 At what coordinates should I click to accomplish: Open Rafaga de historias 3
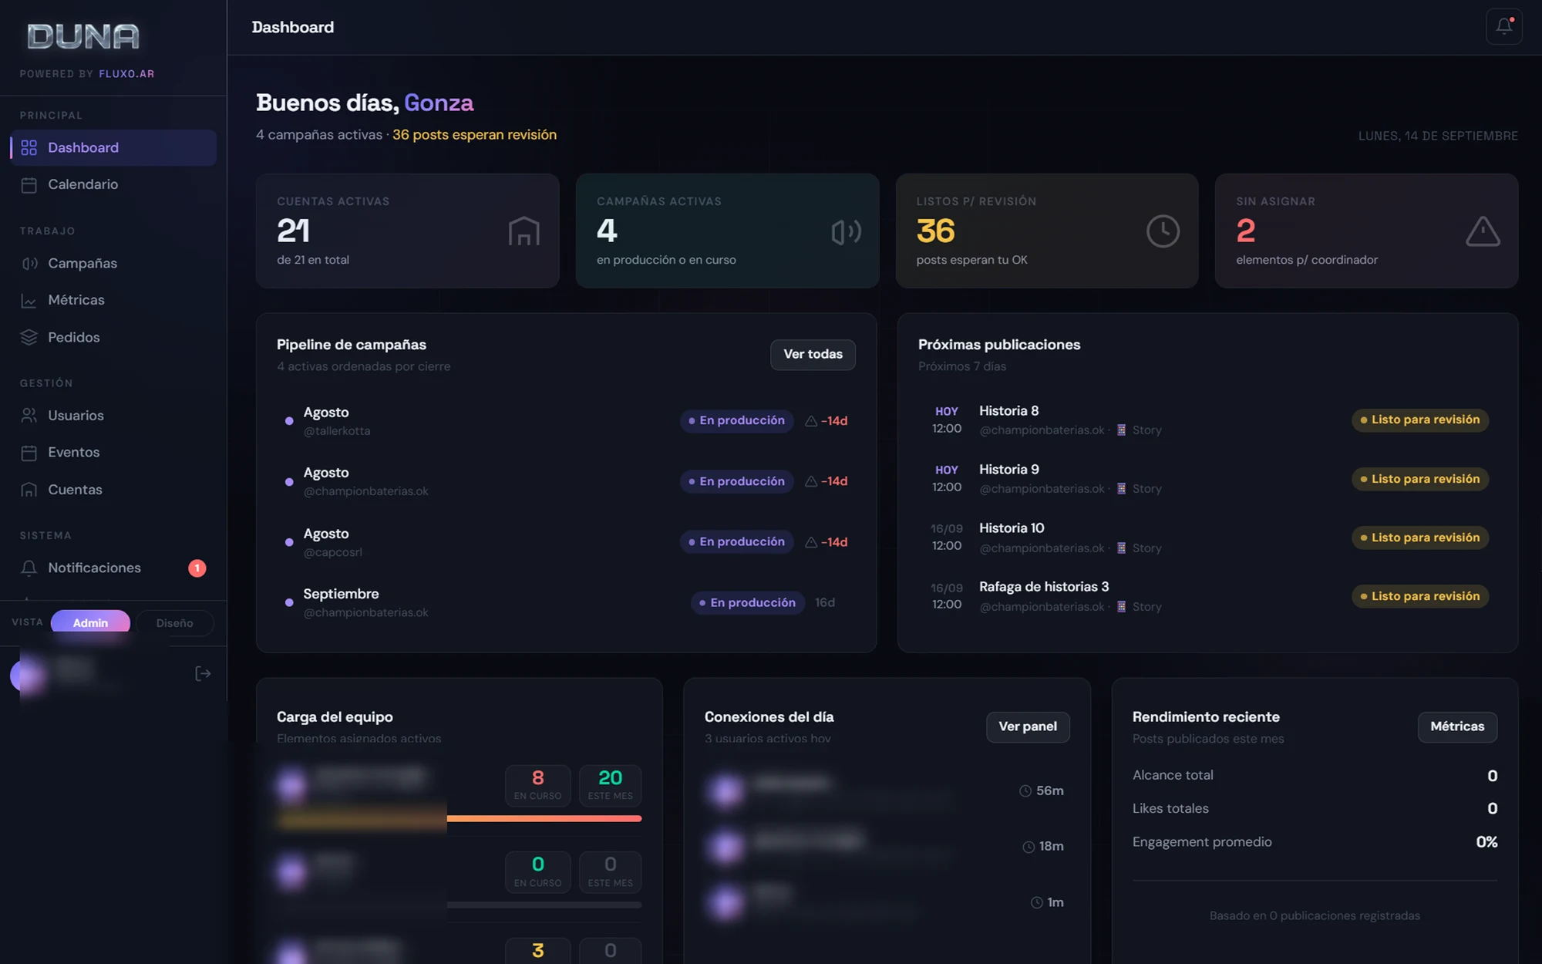point(1207,596)
